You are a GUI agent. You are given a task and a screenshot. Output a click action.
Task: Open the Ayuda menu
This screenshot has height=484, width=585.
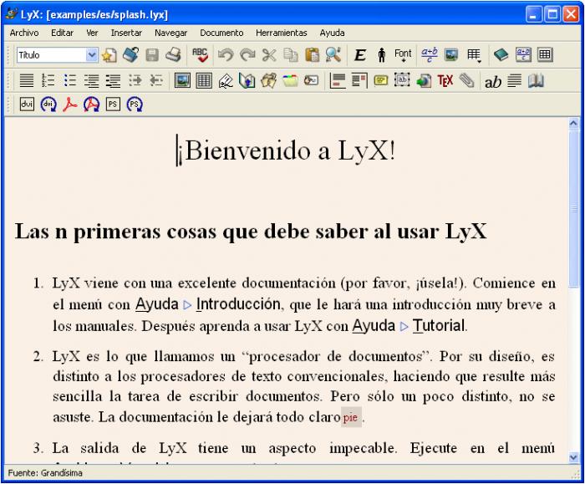click(332, 33)
